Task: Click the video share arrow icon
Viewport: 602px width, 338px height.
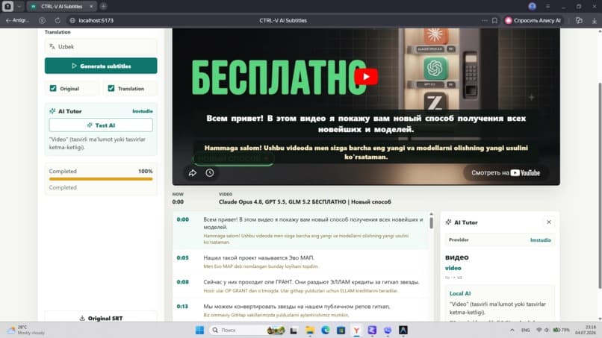Action: tap(193, 172)
